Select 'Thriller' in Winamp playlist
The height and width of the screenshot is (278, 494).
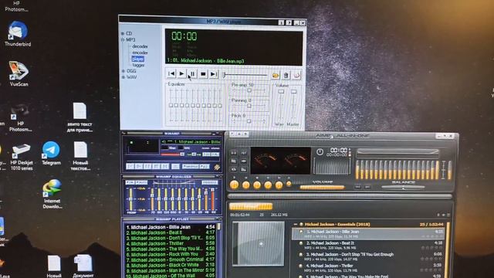[171, 243]
